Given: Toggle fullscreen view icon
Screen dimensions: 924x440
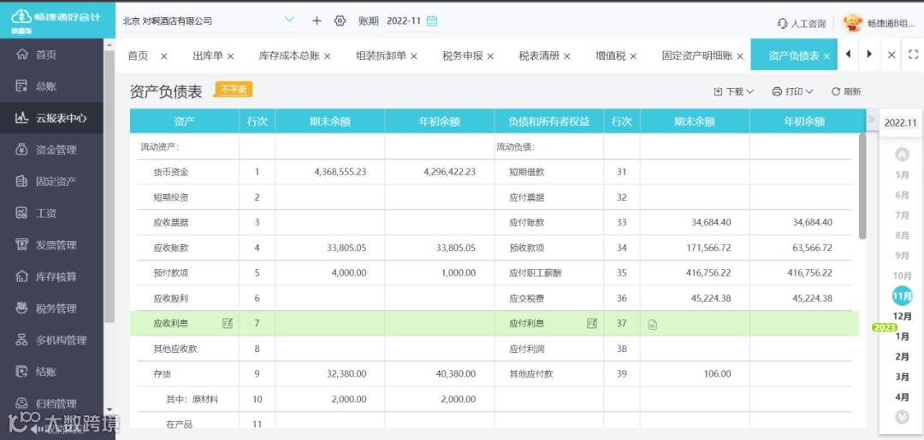Looking at the screenshot, I should pos(913,55).
